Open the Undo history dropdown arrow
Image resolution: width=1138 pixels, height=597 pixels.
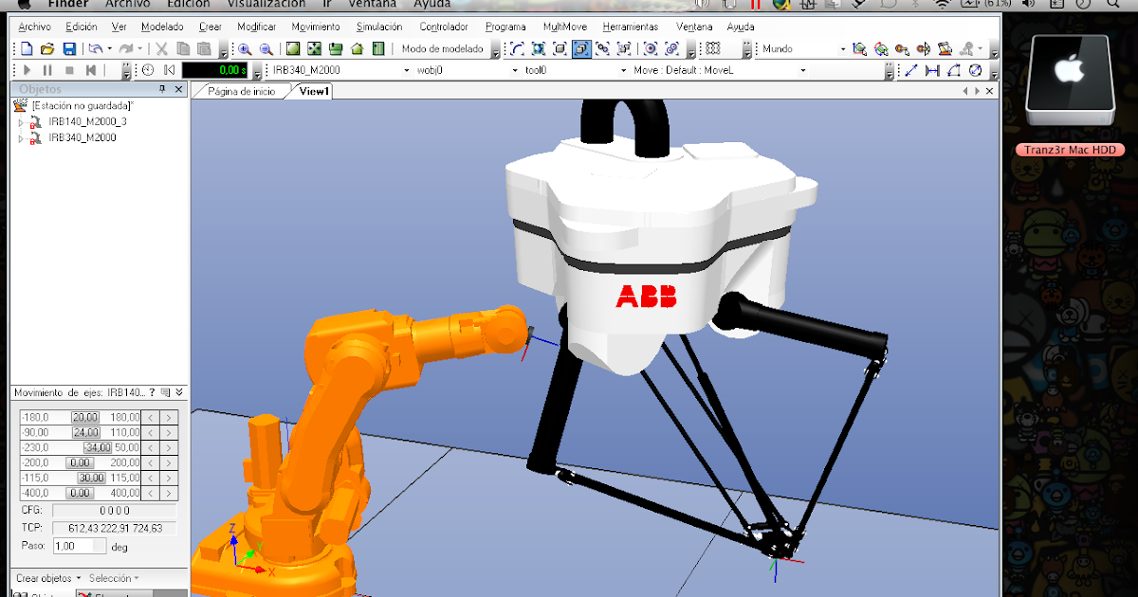pos(109,48)
